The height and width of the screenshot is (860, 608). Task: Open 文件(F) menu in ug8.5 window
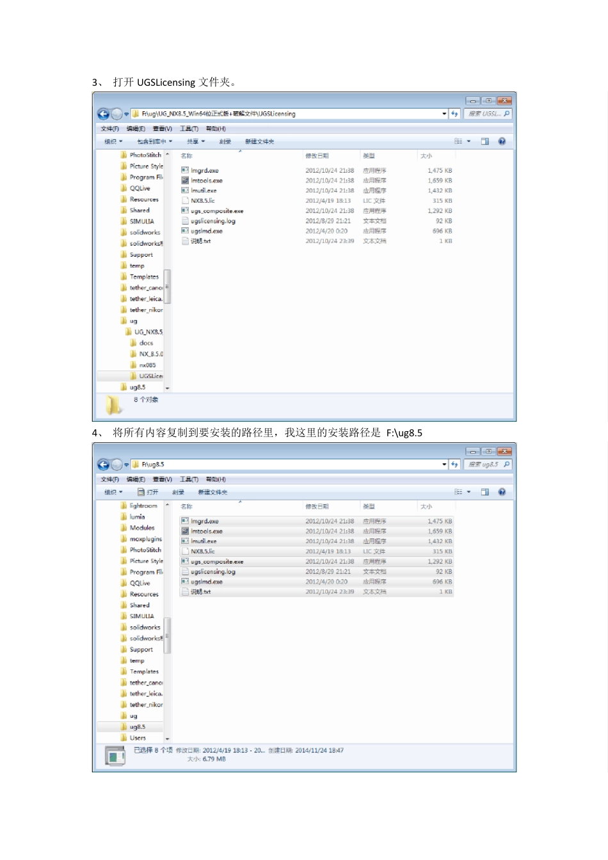(109, 480)
